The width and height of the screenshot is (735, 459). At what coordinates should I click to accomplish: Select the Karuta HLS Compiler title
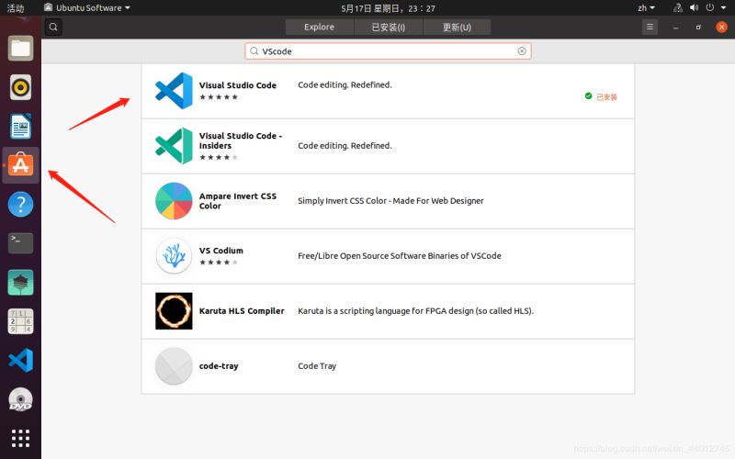pos(242,311)
